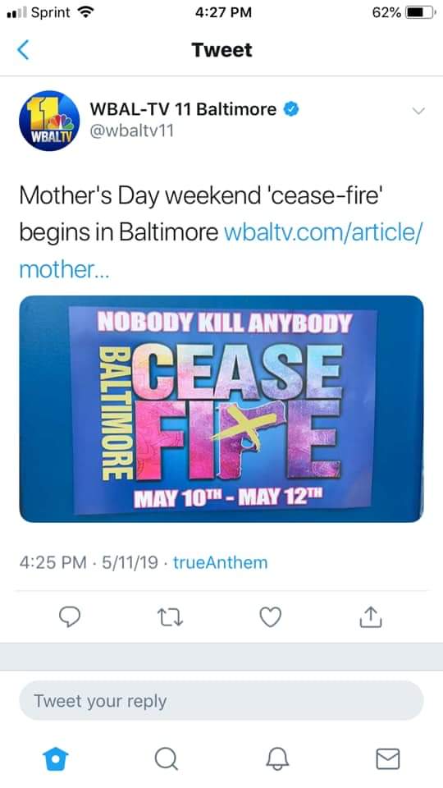Open the Search tab magnifier

click(x=167, y=758)
